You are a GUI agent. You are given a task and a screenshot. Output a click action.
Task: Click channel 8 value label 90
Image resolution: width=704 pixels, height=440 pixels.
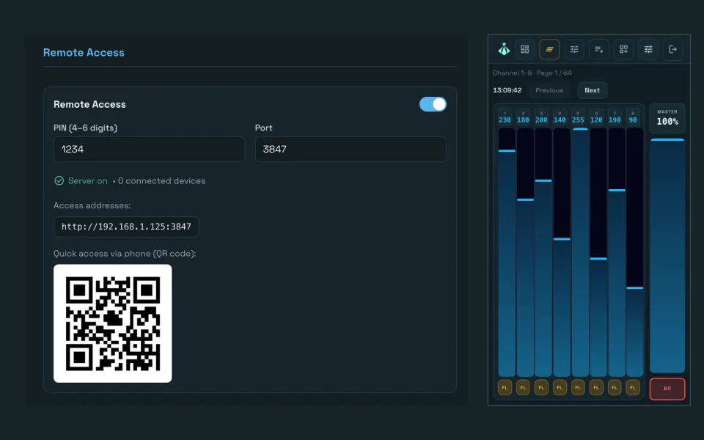click(633, 120)
